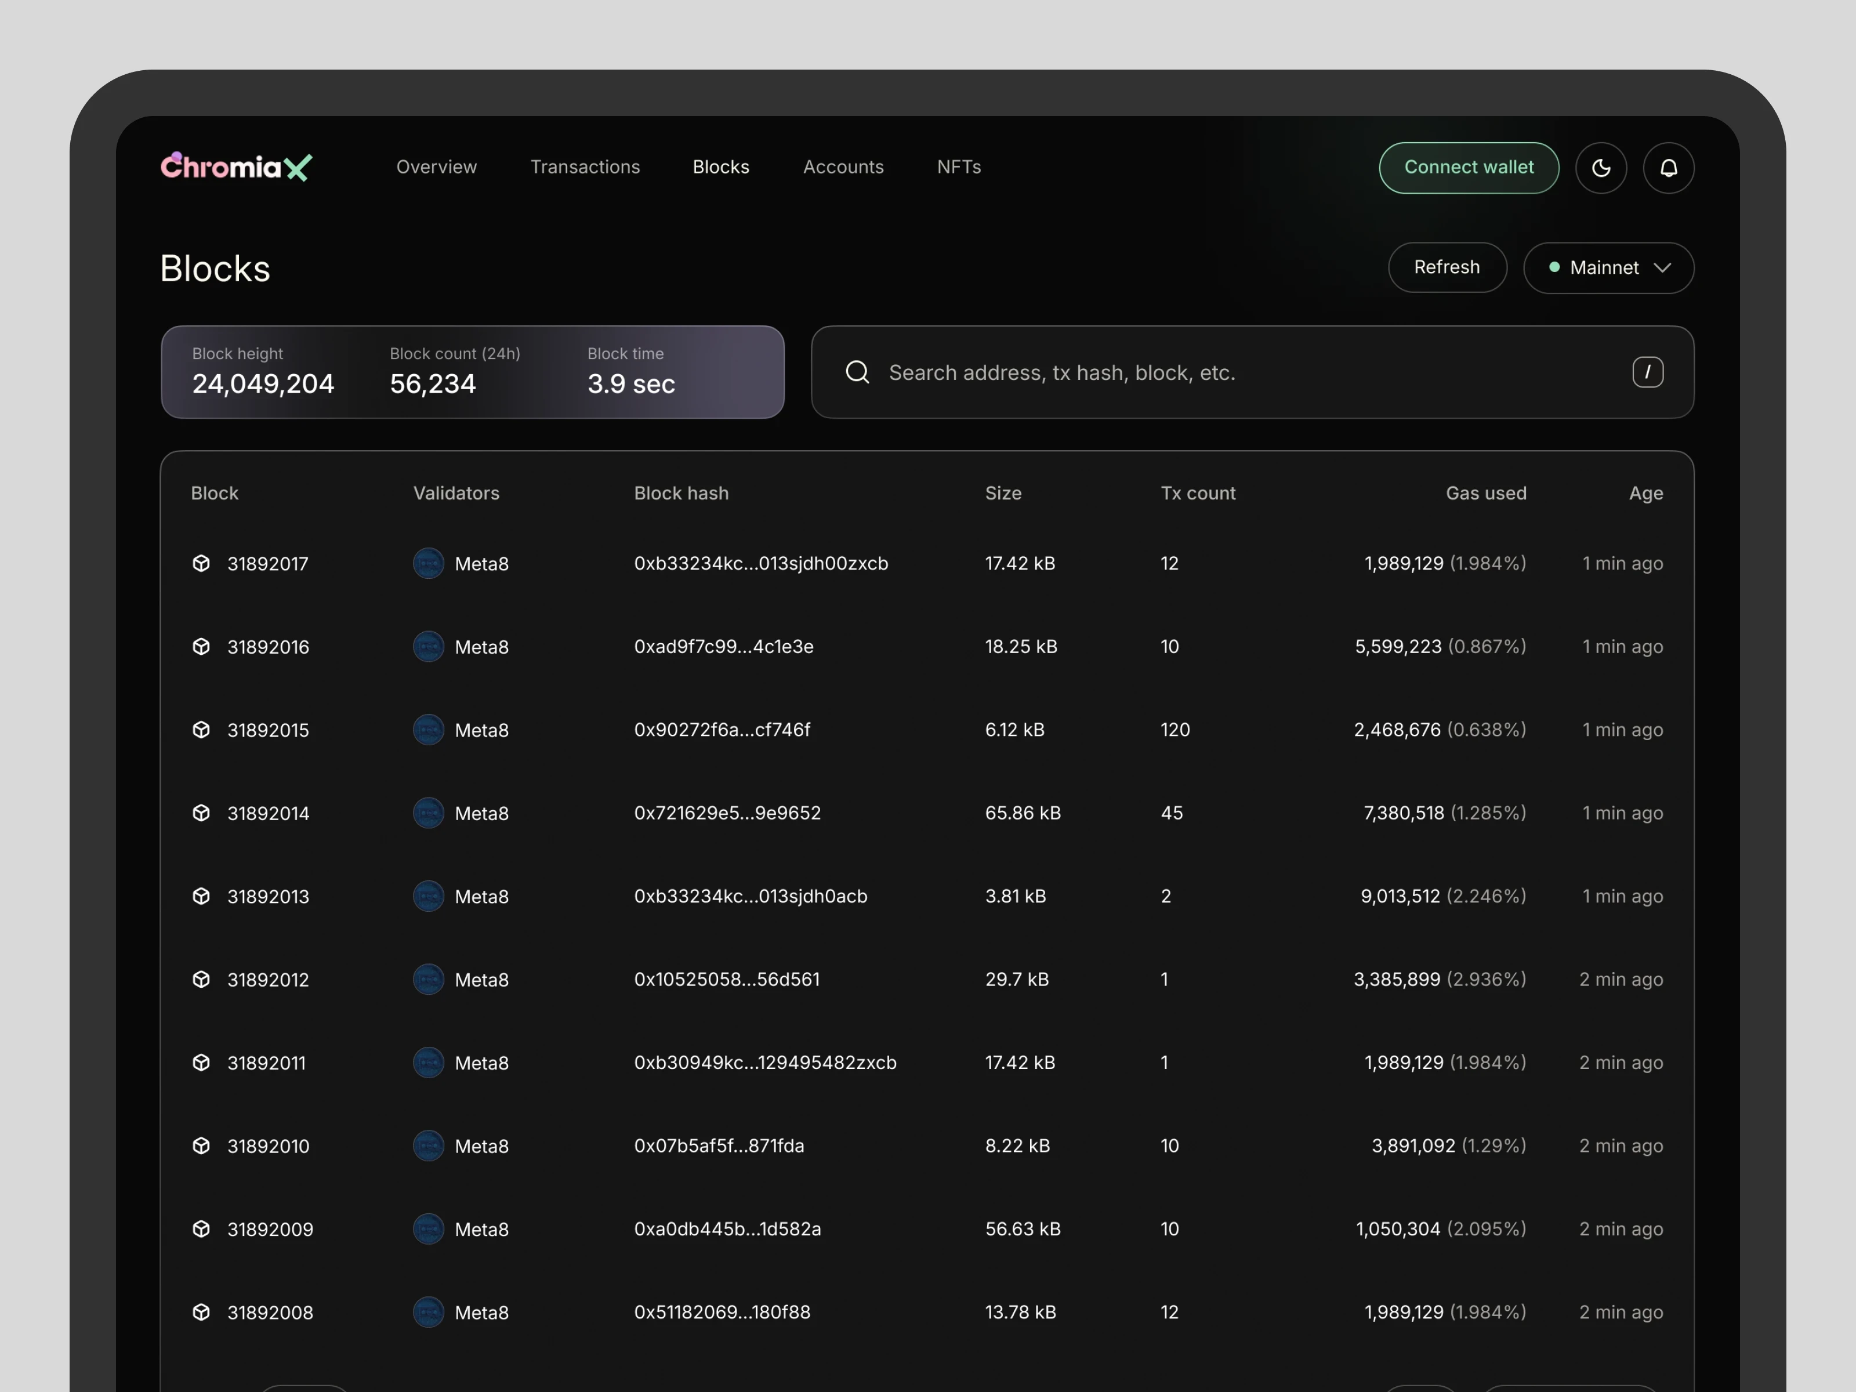Click cube icon for block 31892012
This screenshot has width=1856, height=1392.
tap(201, 979)
